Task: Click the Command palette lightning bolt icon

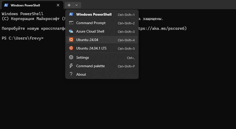Action: click(71, 66)
